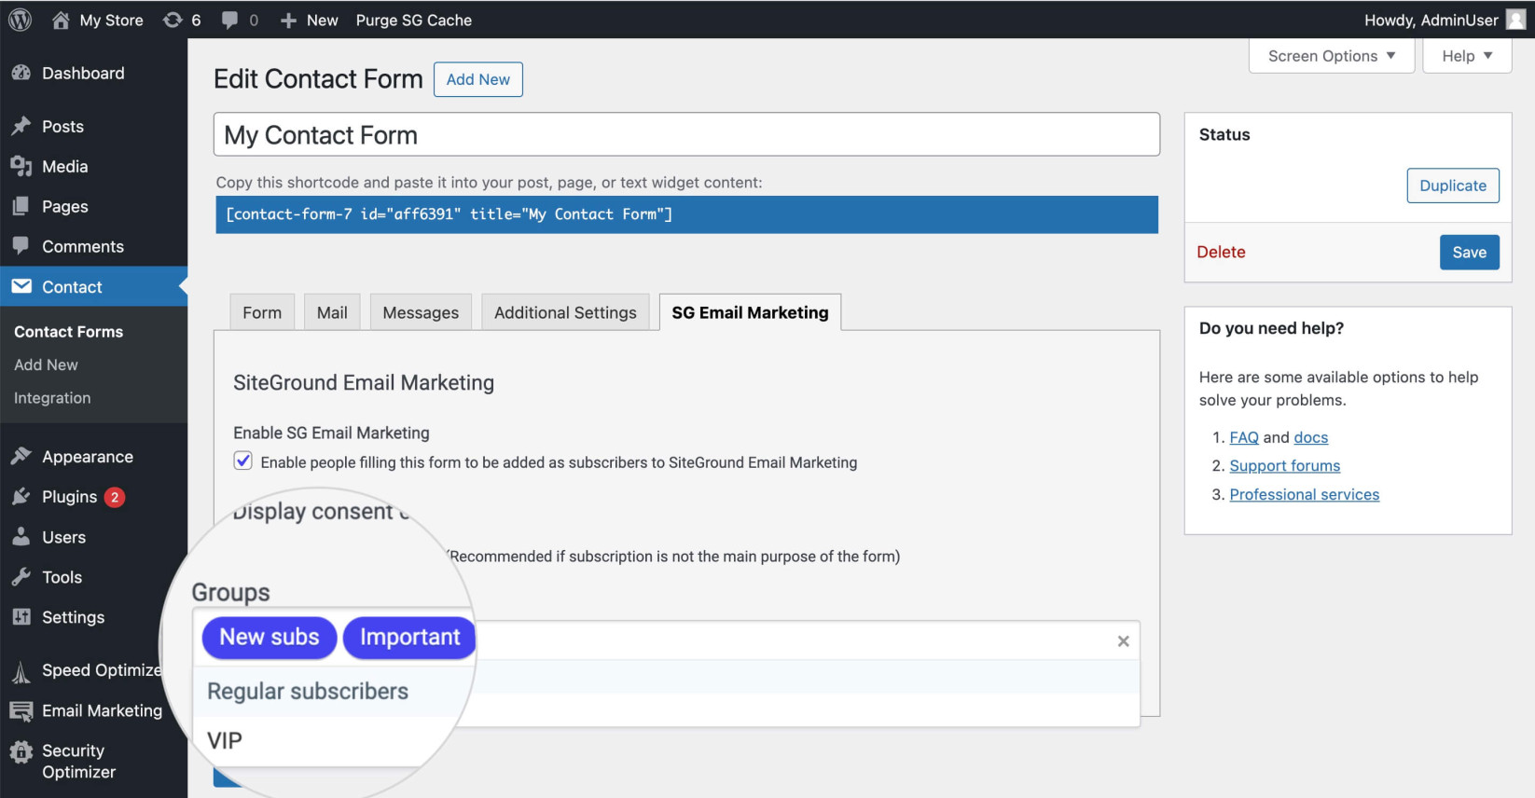Click the Pages icon in sidebar

point(21,206)
